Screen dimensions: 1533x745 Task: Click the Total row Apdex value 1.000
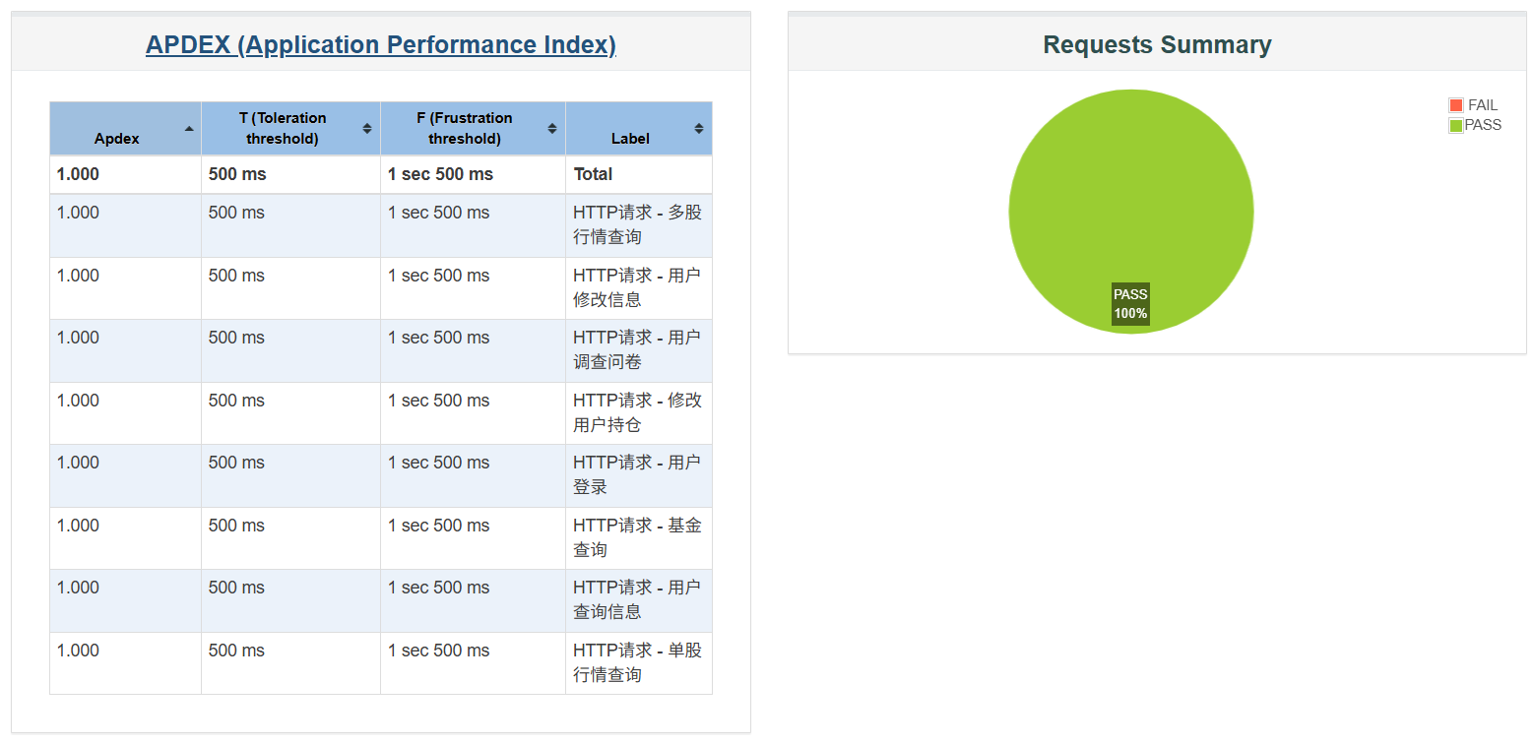[x=78, y=174]
